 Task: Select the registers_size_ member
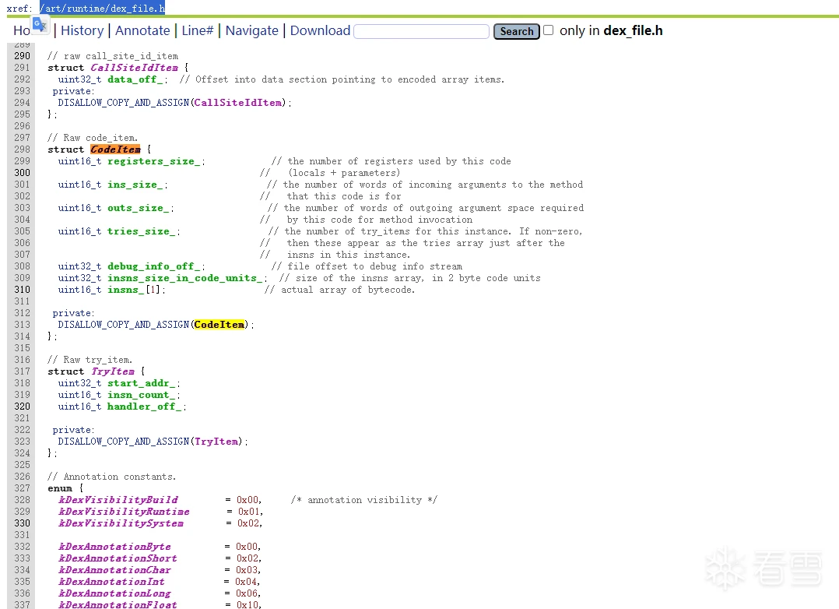(155, 161)
